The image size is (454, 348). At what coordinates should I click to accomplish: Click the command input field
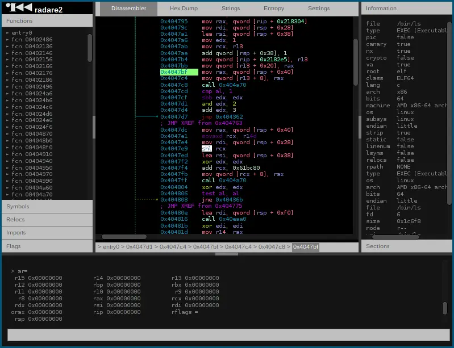pos(228,335)
